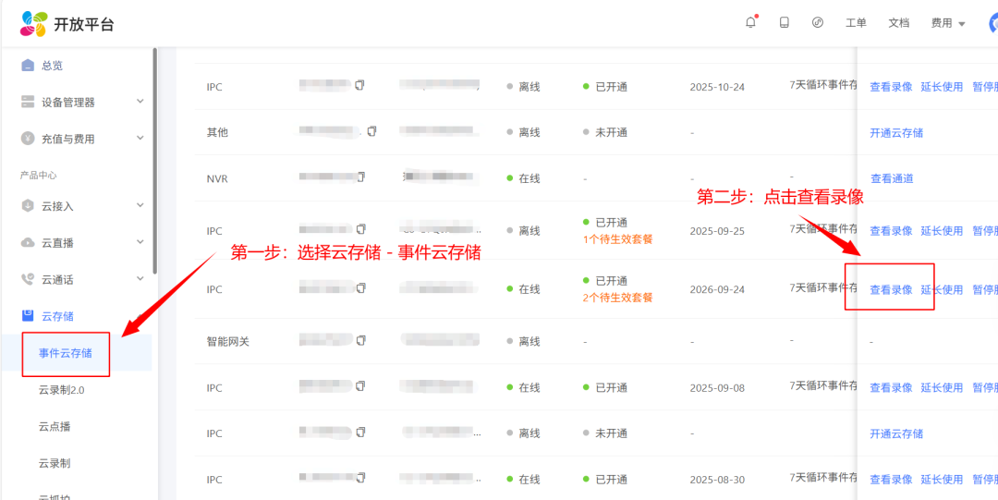
Task: Copy serial of the IPC row expiring 2025-10-24
Action: pyautogui.click(x=360, y=85)
